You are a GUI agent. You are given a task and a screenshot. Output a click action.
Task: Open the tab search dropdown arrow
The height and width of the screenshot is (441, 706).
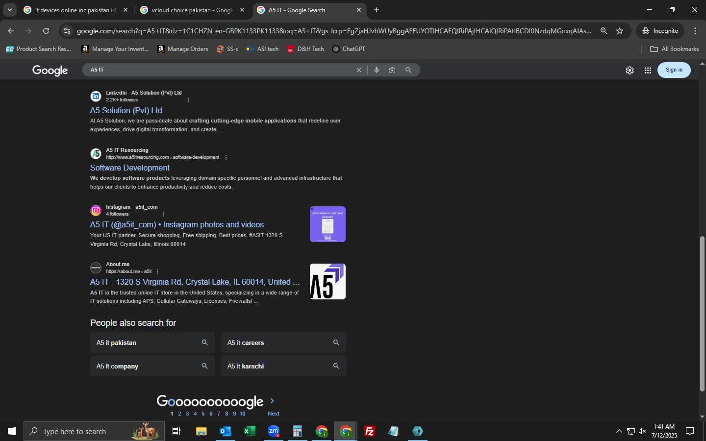click(9, 10)
